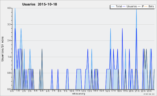Click the 0.8 y-axis value label
The height and width of the screenshot is (96, 157).
(x=9, y=73)
